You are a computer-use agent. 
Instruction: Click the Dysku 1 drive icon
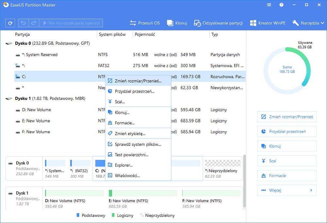coord(9,98)
